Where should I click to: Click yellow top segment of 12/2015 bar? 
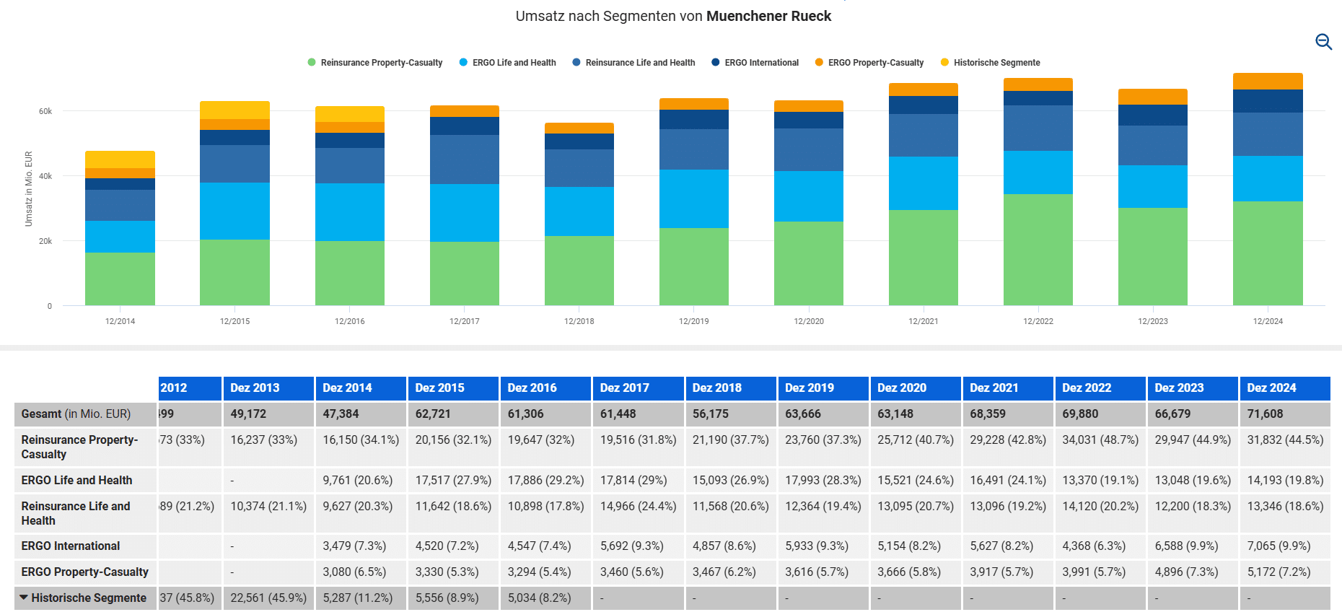234,110
